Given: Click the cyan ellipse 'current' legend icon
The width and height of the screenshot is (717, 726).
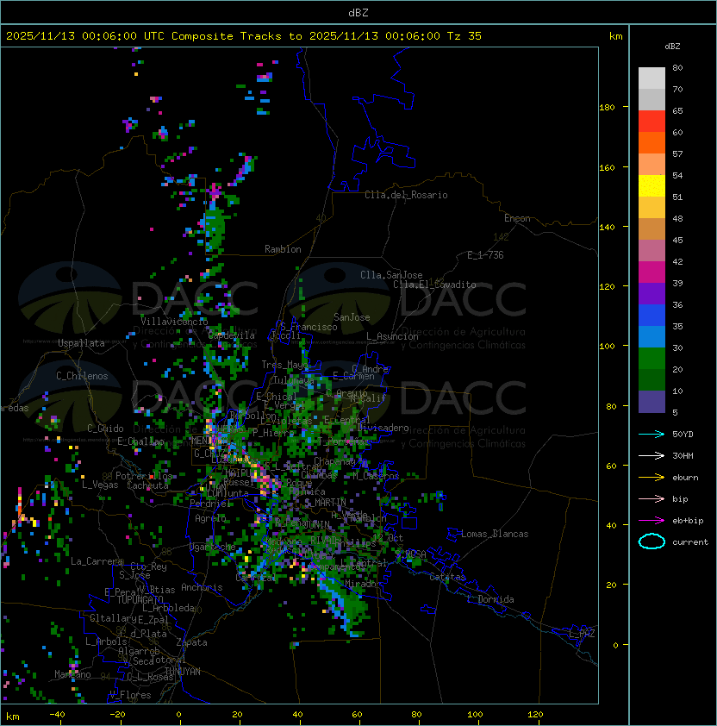Looking at the screenshot, I should [652, 541].
